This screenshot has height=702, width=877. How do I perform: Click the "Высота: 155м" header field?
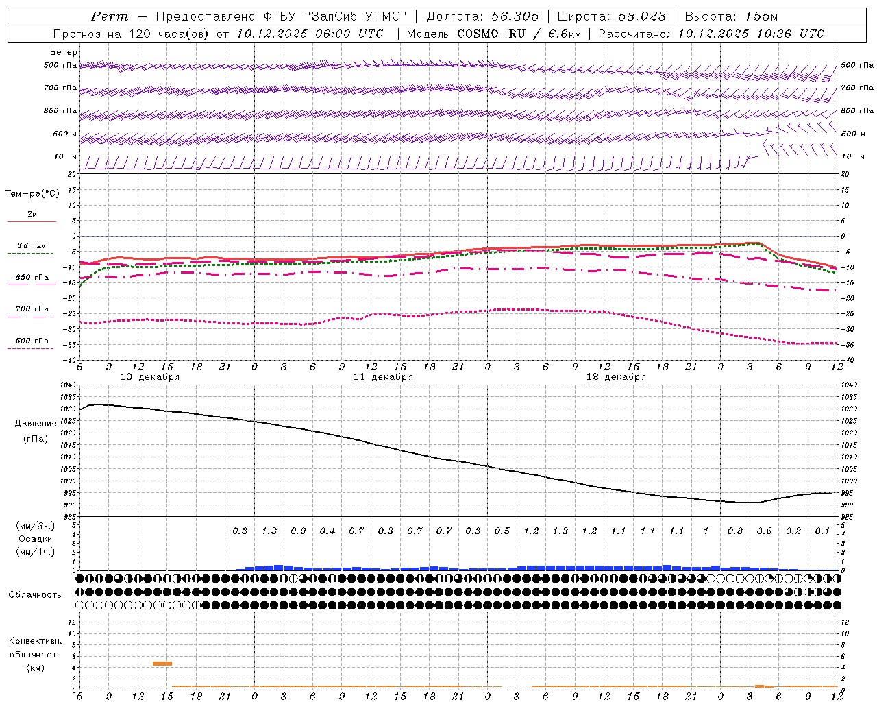tap(732, 16)
